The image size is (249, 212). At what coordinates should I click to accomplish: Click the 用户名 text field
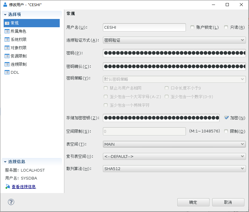coord(144,27)
